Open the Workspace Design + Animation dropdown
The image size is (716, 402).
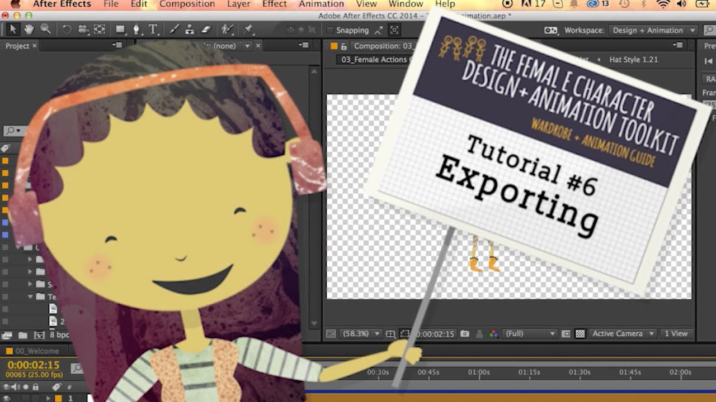[x=653, y=30]
